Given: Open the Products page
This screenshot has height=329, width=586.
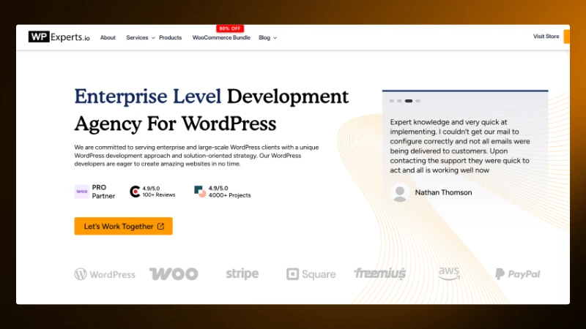Looking at the screenshot, I should [x=171, y=38].
